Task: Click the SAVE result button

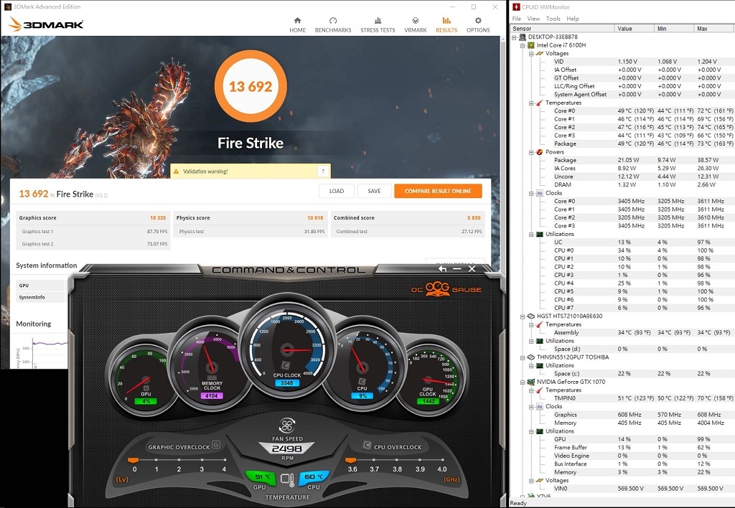Action: coord(374,191)
